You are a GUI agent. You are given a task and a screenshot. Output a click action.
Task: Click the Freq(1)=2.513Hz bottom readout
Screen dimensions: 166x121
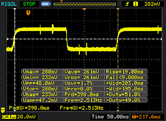[x=81, y=108]
